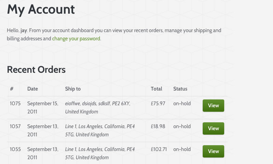Click the Ship to column header

point(73,89)
